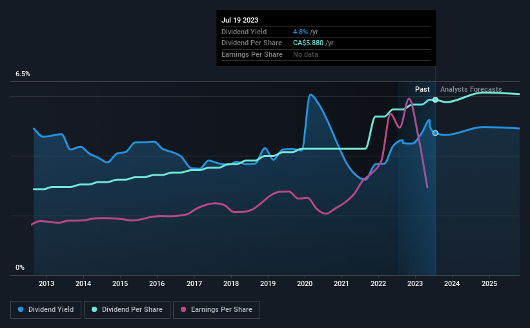
Task: Toggle the Dividend Yield legend series
Action: 46,310
